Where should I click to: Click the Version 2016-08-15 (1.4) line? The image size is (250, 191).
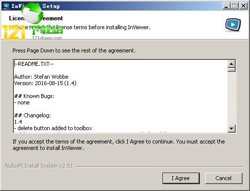[45, 83]
